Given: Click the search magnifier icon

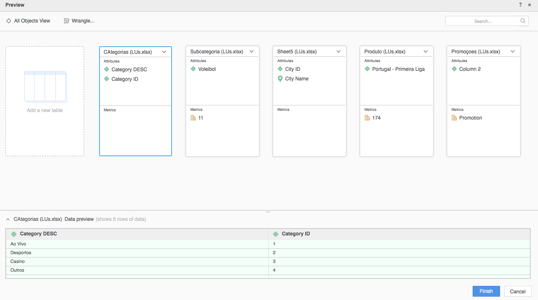Looking at the screenshot, I should tap(523, 21).
